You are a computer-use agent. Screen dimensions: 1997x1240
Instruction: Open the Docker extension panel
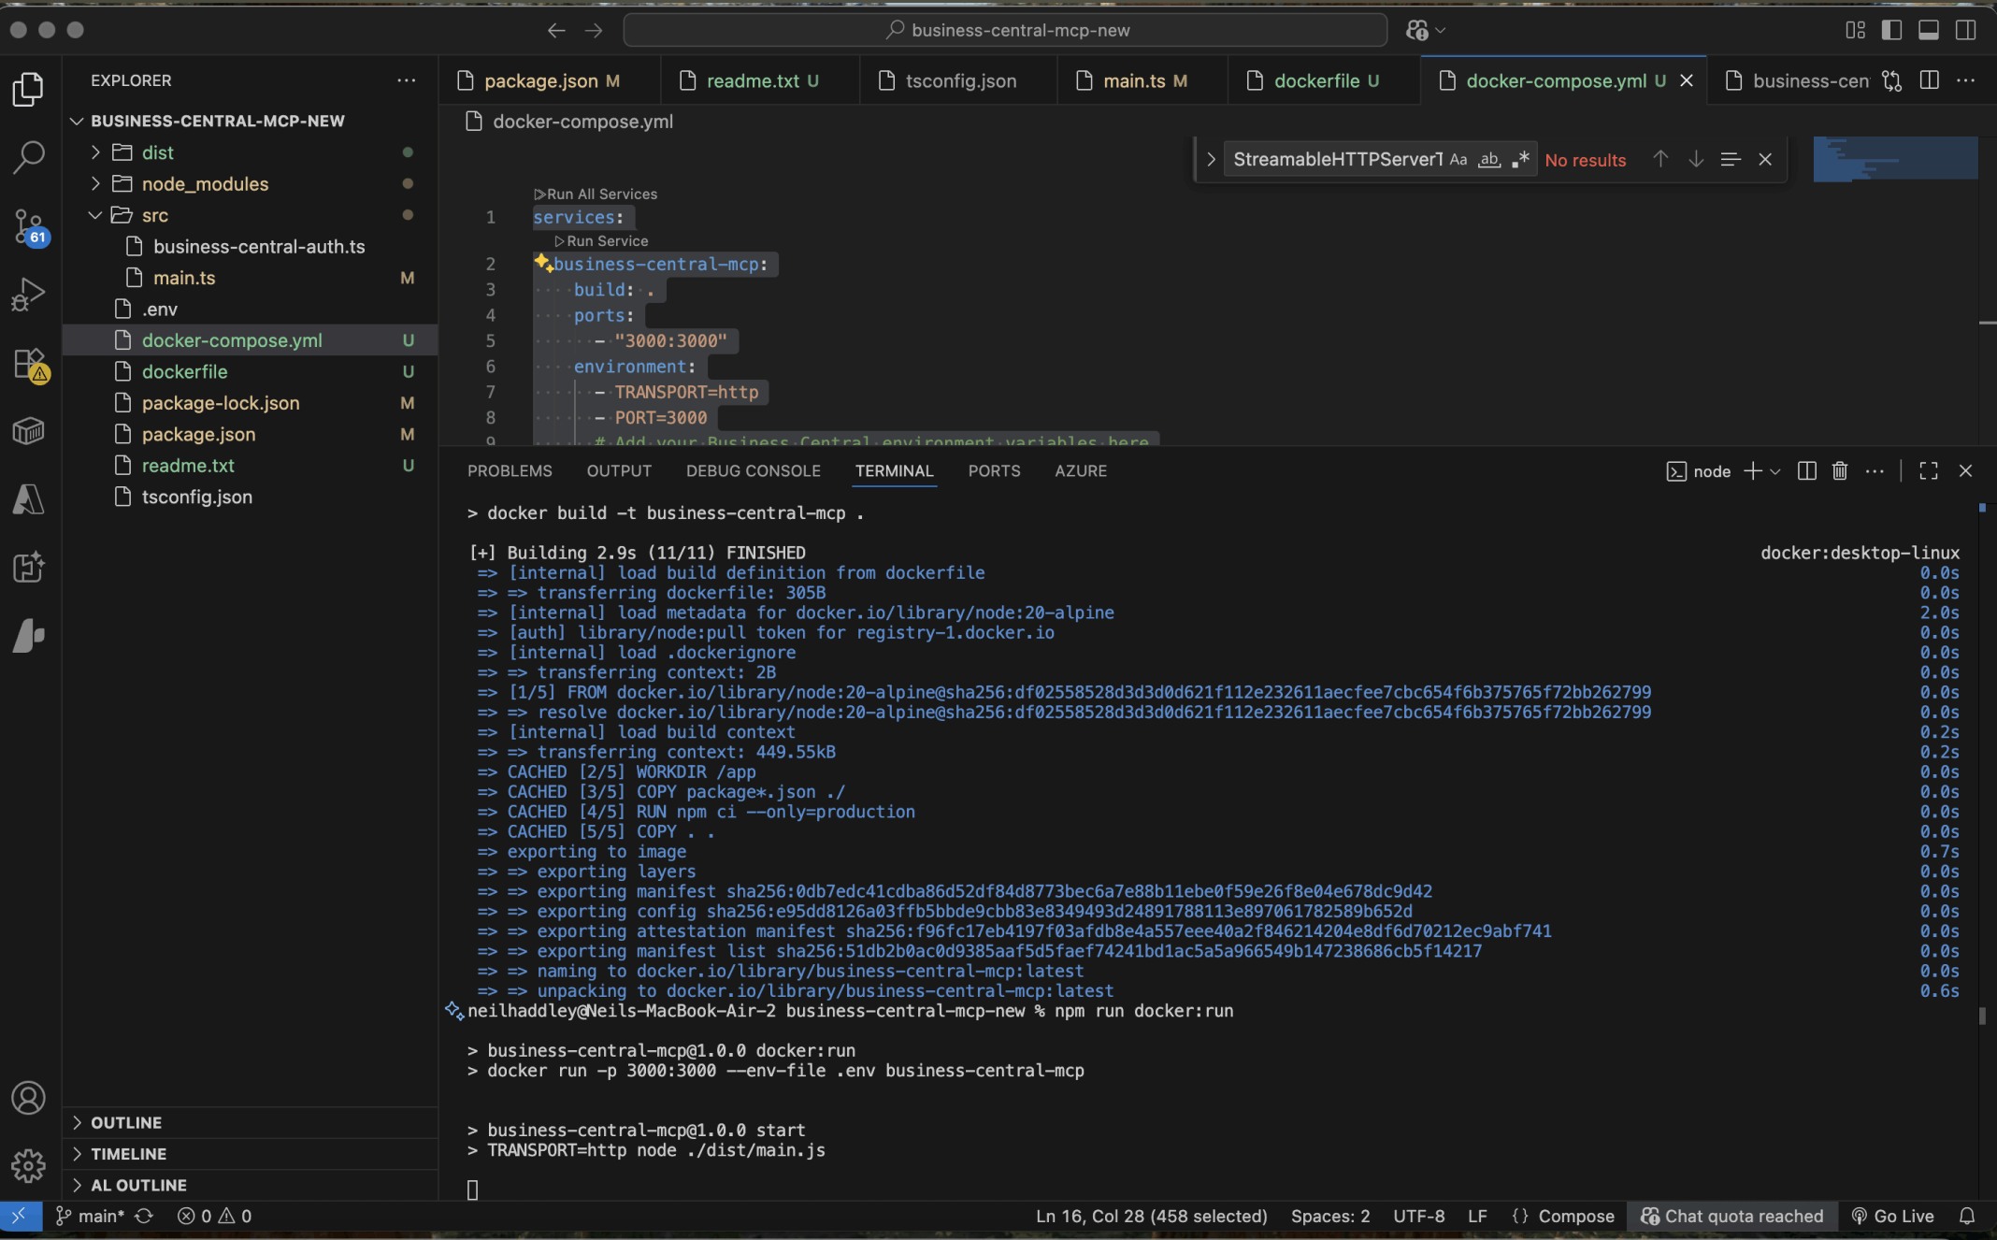pyautogui.click(x=28, y=431)
